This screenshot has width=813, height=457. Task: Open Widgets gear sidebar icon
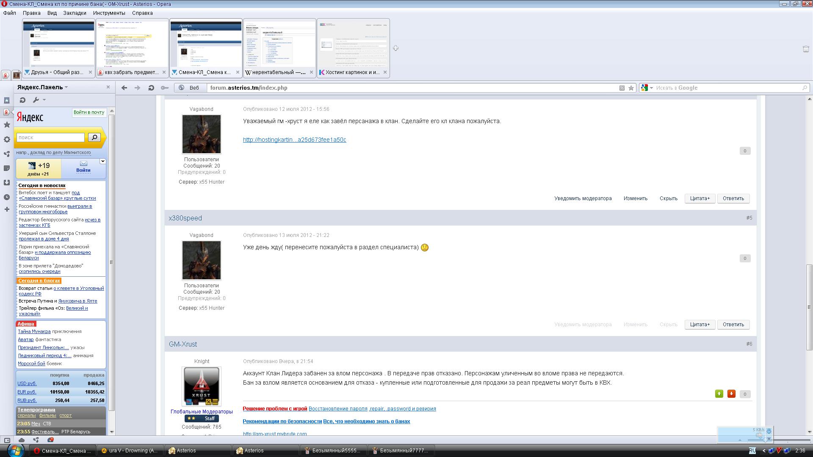7,139
